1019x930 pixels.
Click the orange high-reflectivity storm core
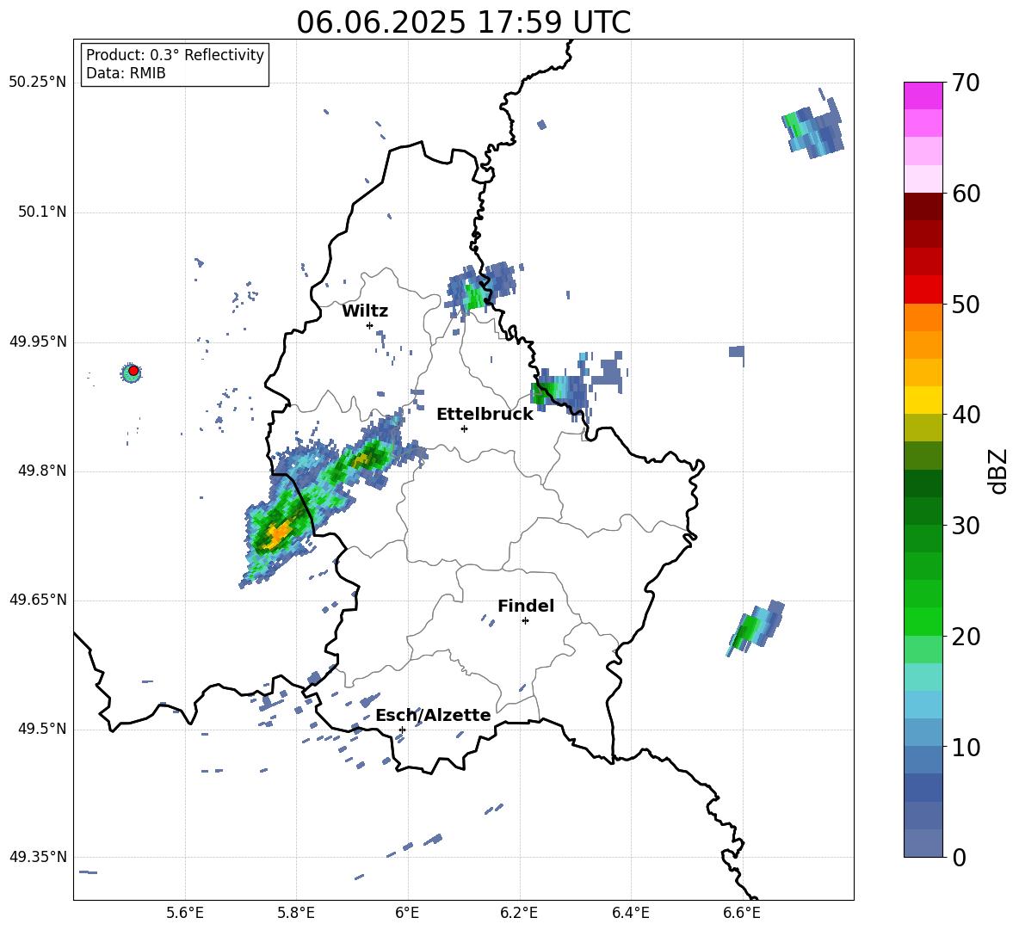pos(280,534)
